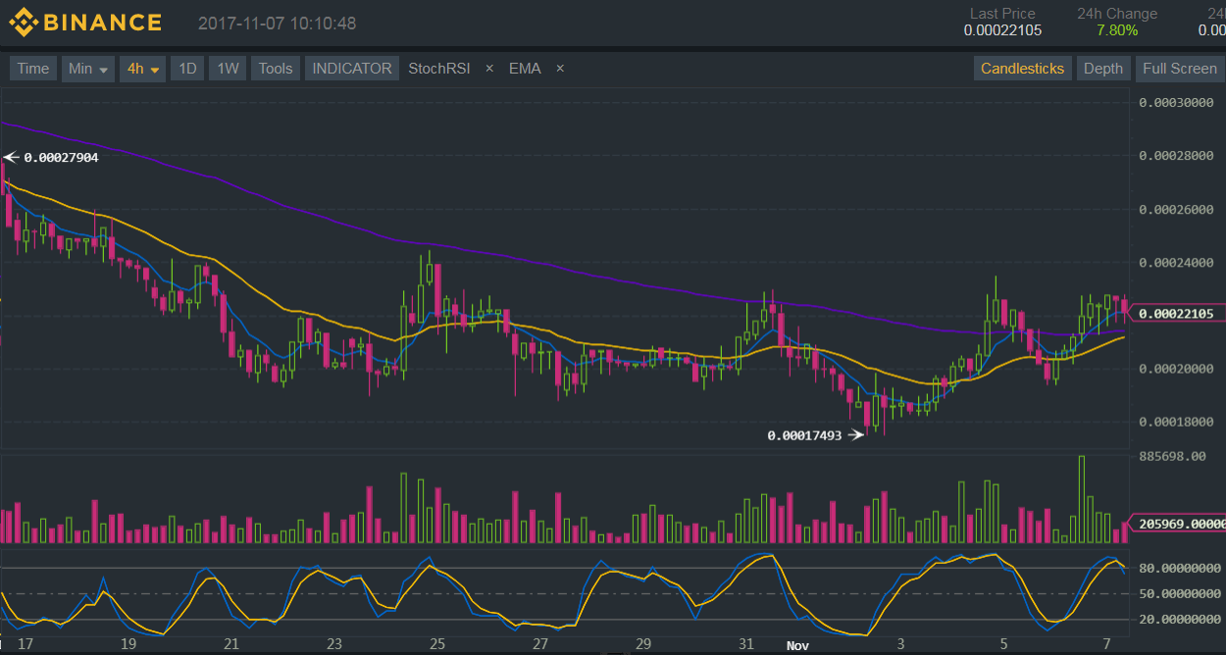The image size is (1226, 655).
Task: Open the 4h interval dropdown
Action: tap(142, 69)
